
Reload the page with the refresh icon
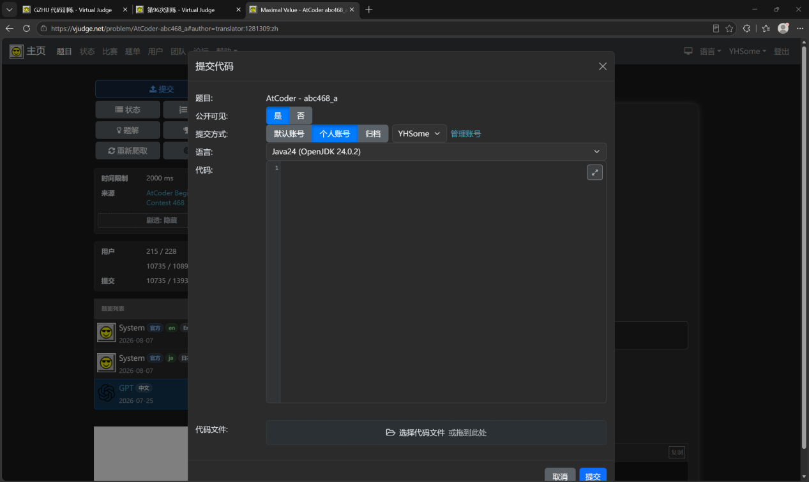tap(26, 28)
